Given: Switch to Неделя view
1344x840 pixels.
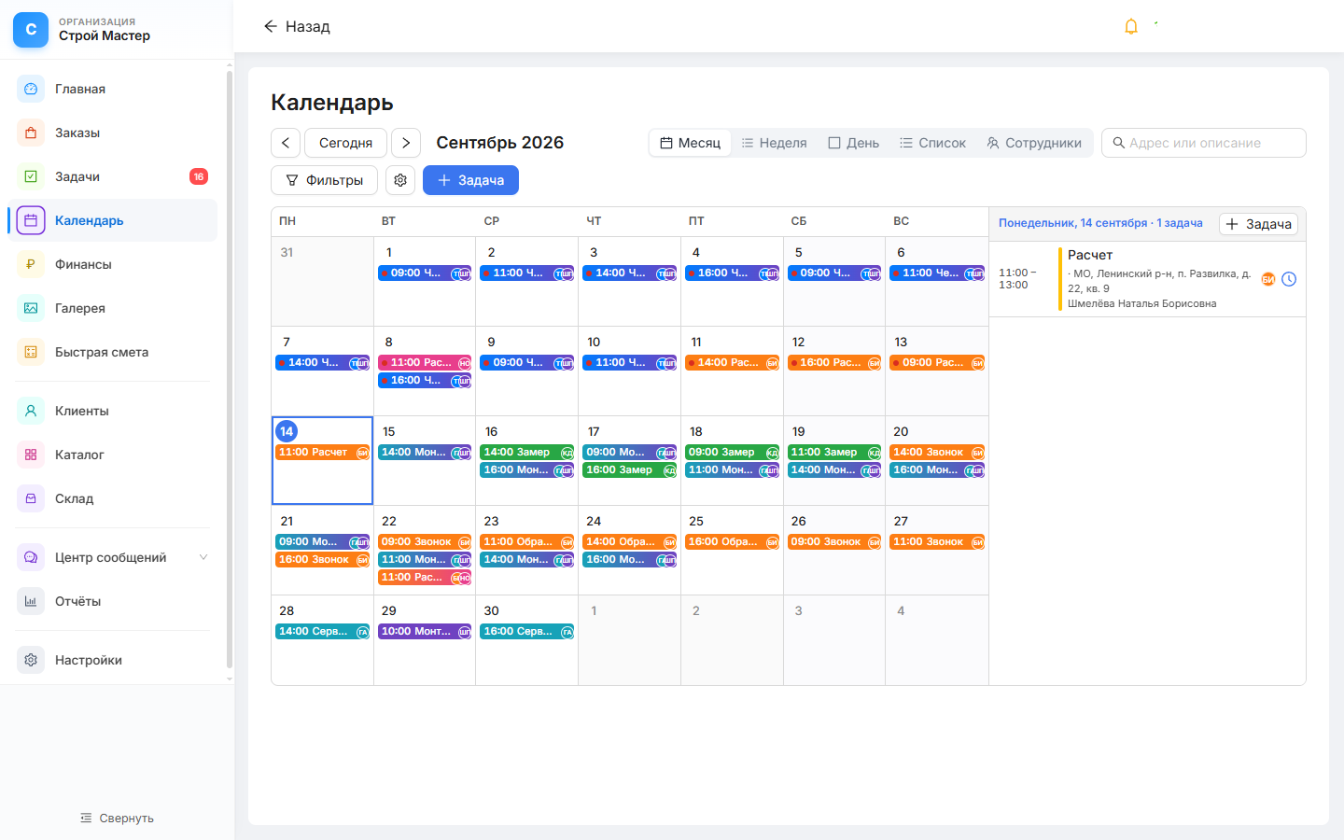Looking at the screenshot, I should point(774,143).
